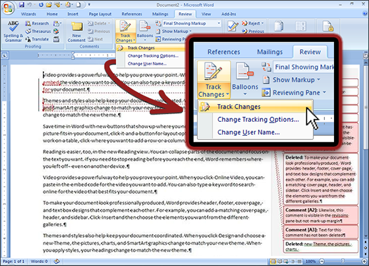Click Words: 0 in status bar
The height and width of the screenshot is (266, 369).
click(x=39, y=261)
